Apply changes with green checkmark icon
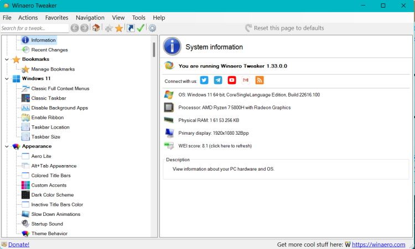The height and width of the screenshot is (249, 415). (x=141, y=28)
